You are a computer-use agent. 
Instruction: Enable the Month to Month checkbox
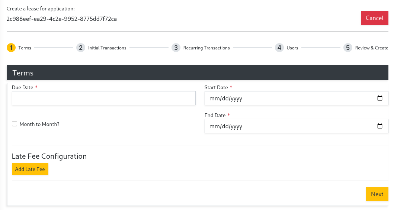(15, 124)
